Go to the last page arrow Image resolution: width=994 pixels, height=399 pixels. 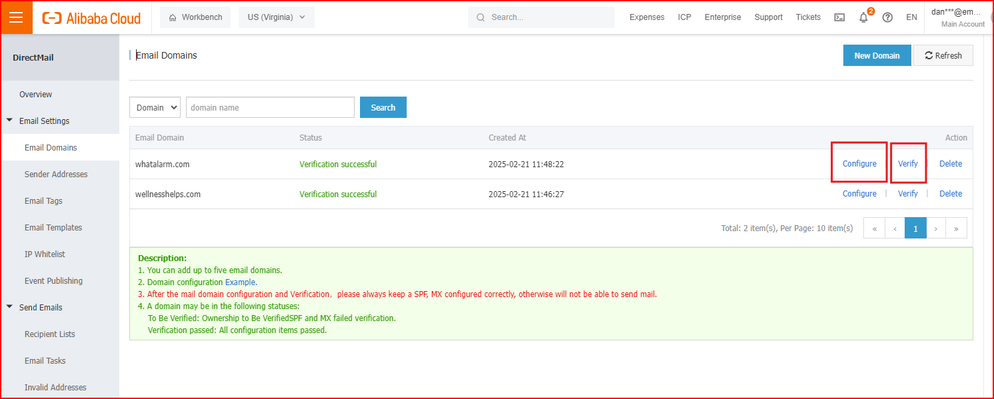(956, 228)
